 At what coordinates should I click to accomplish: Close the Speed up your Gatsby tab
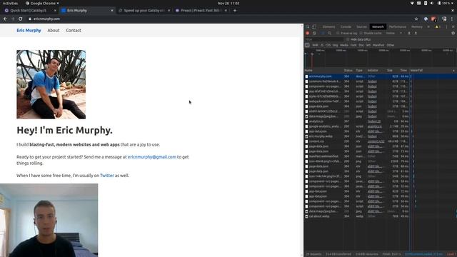169,11
